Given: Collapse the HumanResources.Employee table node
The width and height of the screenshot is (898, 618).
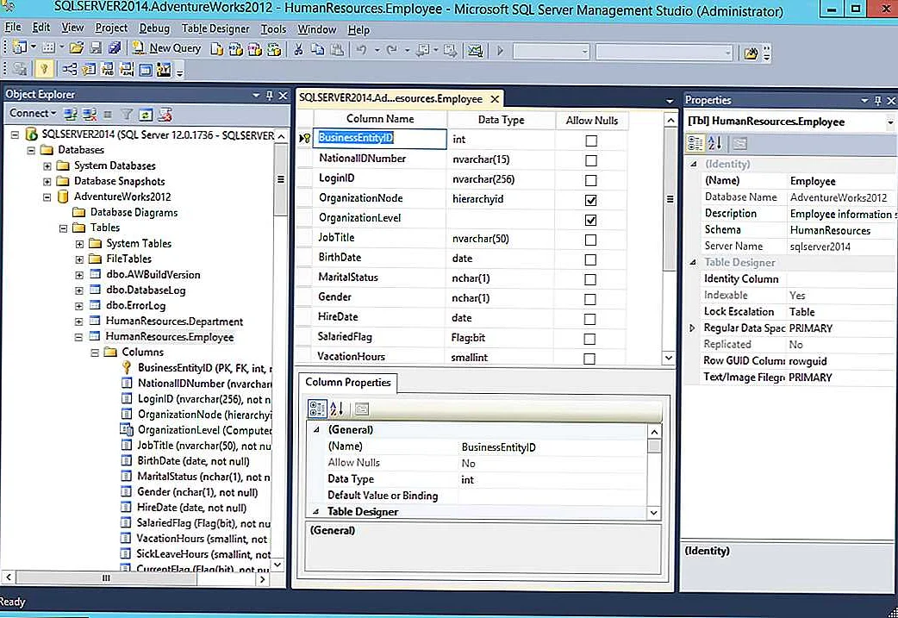Looking at the screenshot, I should (x=80, y=337).
